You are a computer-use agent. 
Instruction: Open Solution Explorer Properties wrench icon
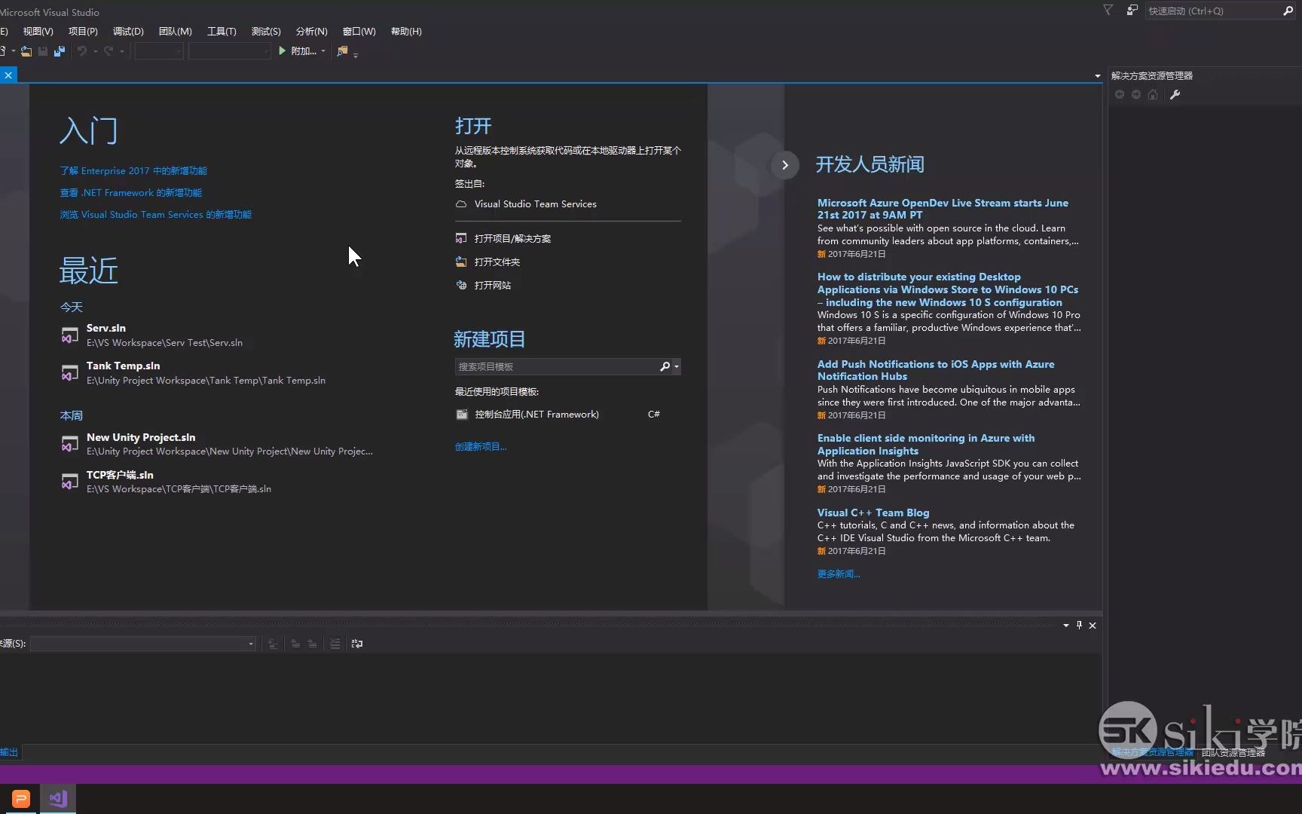(1175, 94)
